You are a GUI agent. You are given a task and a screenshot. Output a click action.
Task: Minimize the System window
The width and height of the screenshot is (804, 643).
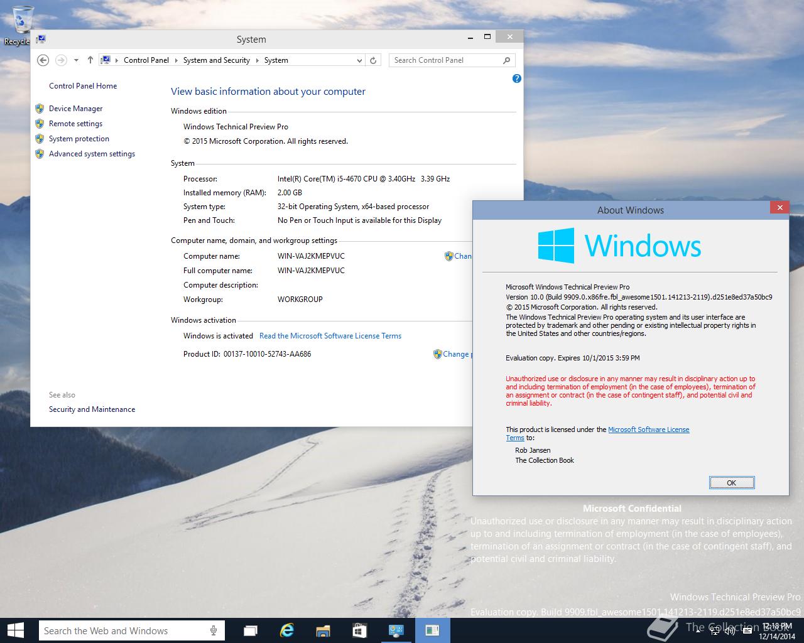470,37
